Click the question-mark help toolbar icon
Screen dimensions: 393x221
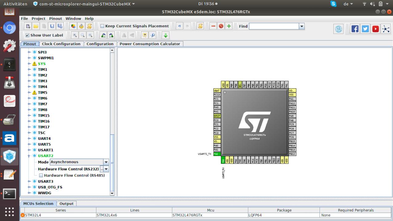click(145, 35)
